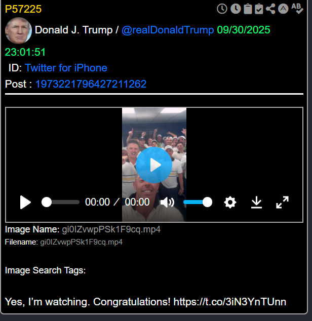Mute the video speaker icon
Image resolution: width=312 pixels, height=321 pixels.
point(167,202)
